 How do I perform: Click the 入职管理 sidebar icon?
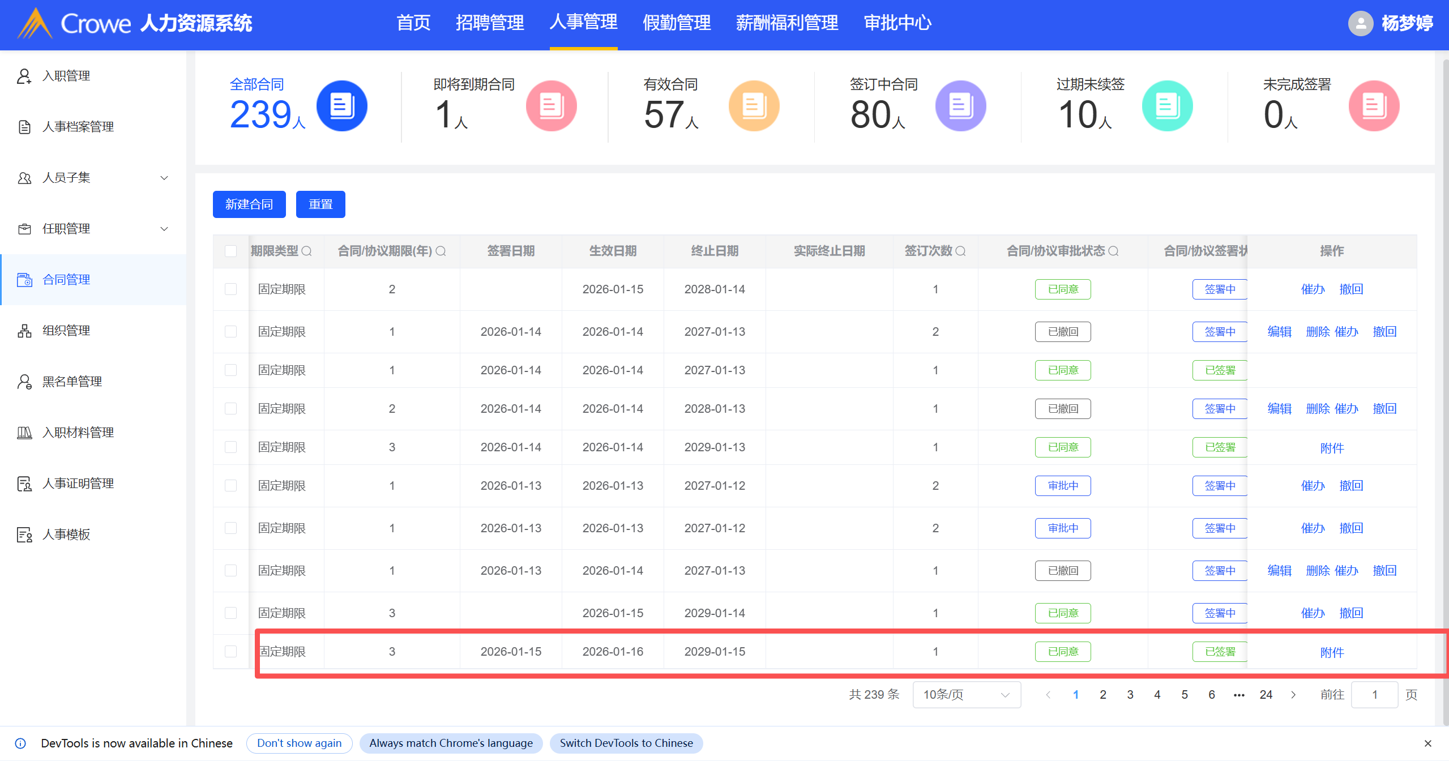[24, 76]
